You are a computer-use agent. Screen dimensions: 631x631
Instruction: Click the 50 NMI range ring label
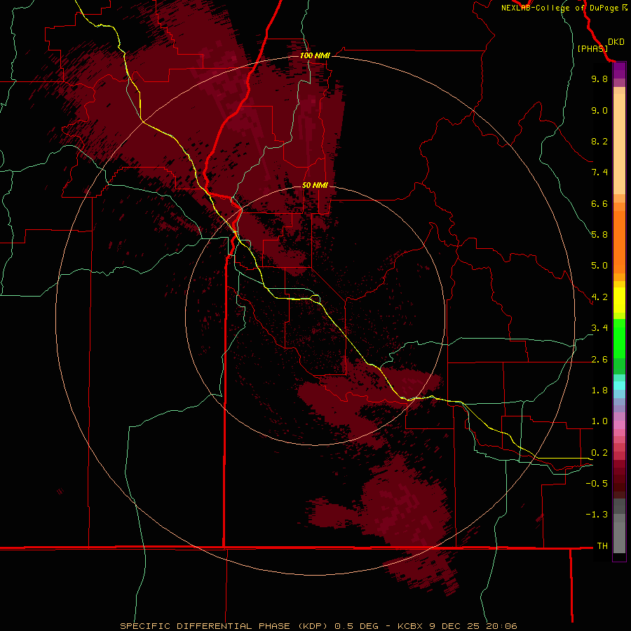click(315, 186)
